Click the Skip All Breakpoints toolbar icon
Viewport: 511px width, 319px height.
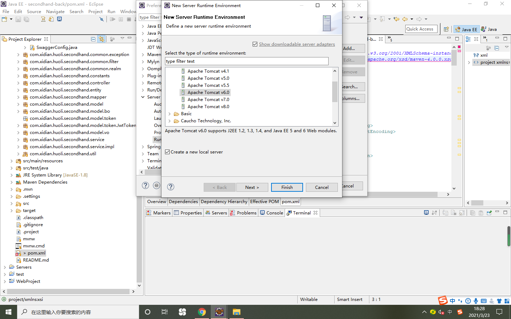click(x=101, y=19)
